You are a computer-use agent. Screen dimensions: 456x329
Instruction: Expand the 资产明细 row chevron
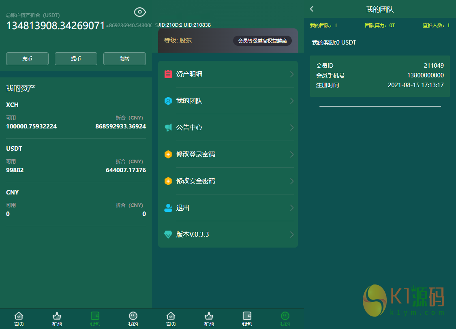[291, 74]
